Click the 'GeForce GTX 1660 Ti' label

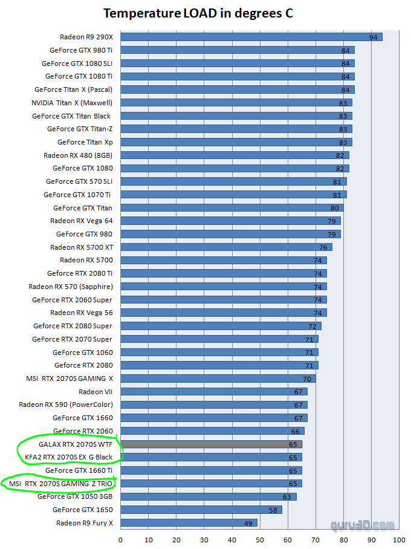tap(79, 470)
